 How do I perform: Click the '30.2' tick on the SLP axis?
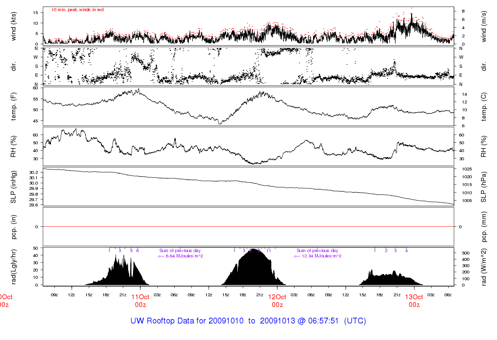[x=34, y=172]
